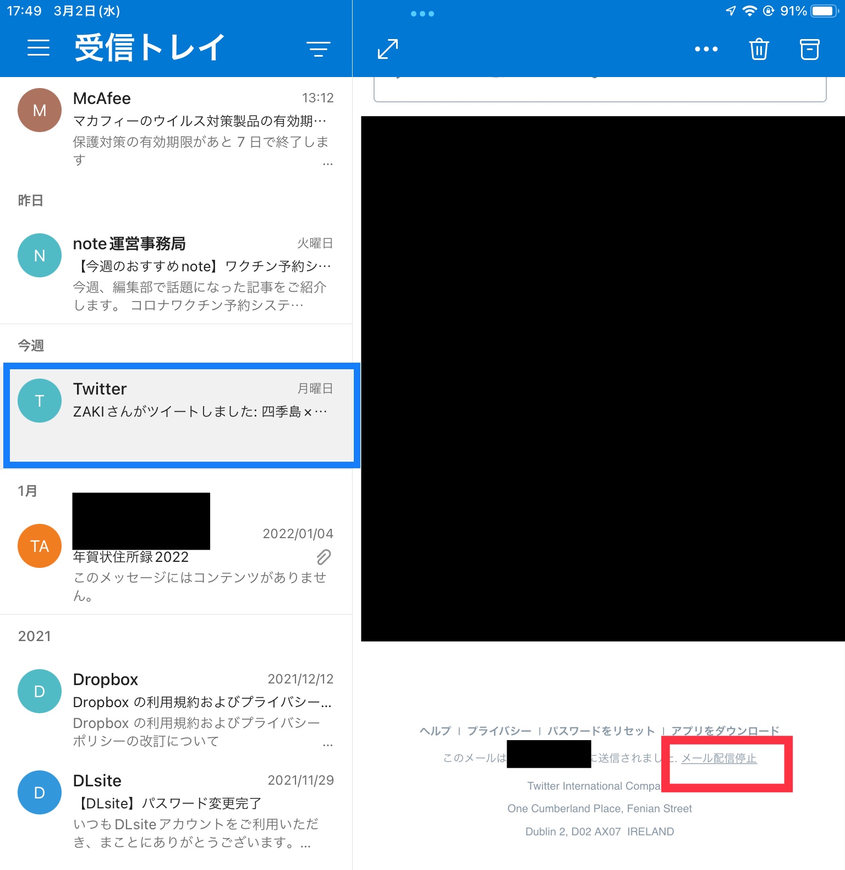Expand message to full screen

388,49
